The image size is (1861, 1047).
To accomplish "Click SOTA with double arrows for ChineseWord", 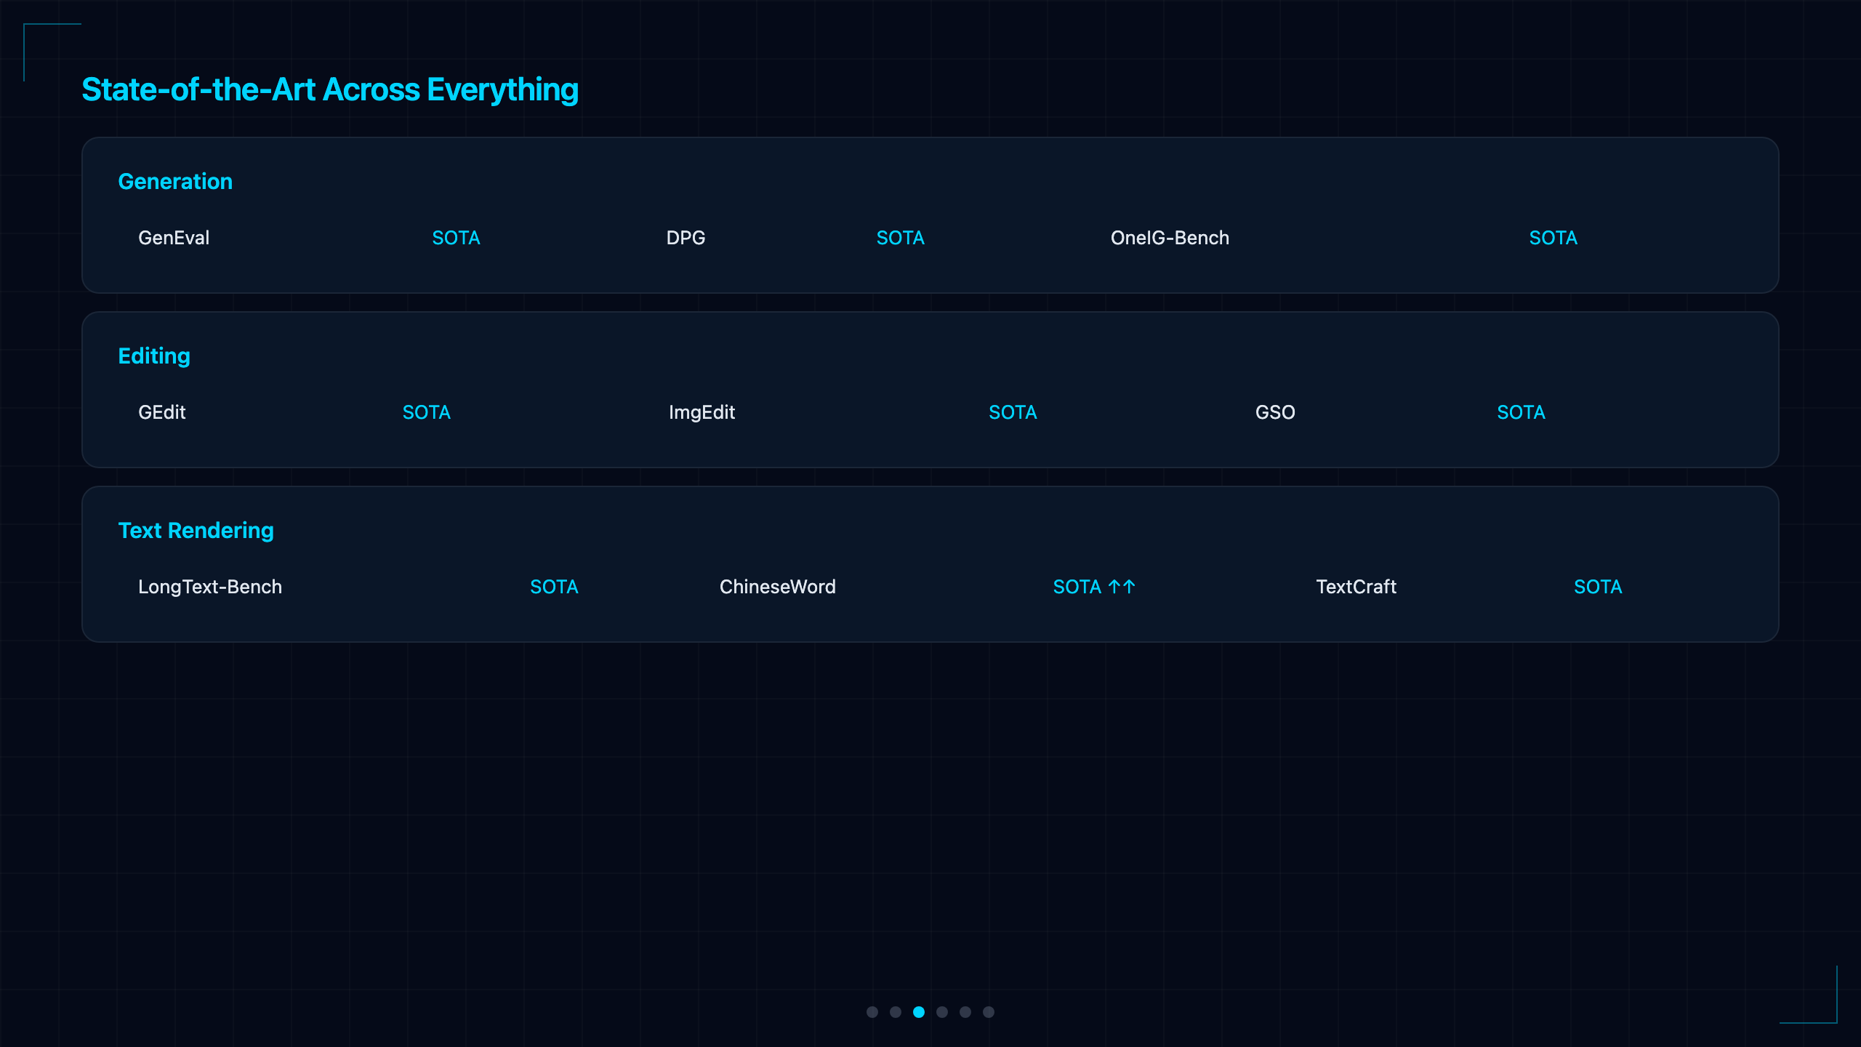I will click(1094, 587).
